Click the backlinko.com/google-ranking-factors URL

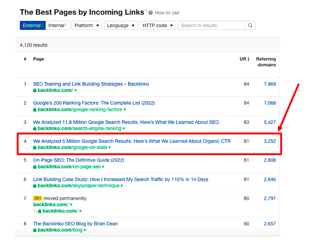point(80,109)
